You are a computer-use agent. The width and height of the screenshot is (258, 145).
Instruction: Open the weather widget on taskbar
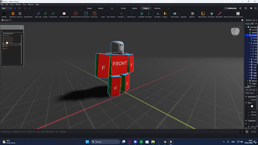coord(9,142)
